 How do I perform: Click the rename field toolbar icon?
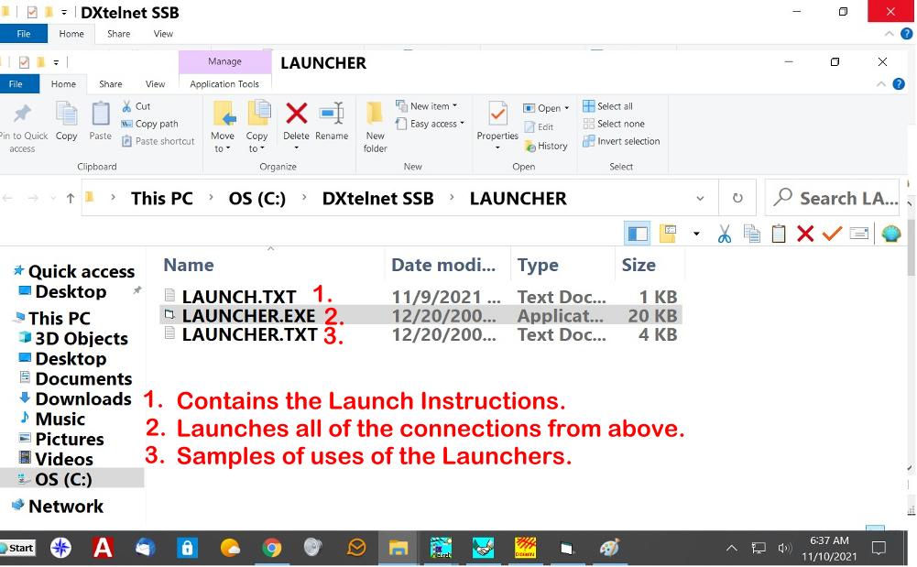(x=859, y=234)
